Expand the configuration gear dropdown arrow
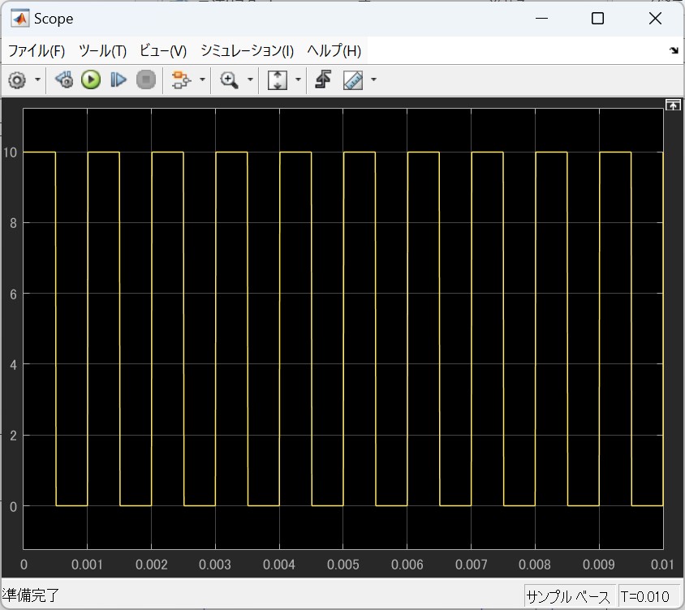 (37, 79)
